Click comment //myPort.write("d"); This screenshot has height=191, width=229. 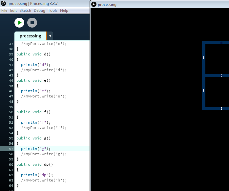point(44,70)
